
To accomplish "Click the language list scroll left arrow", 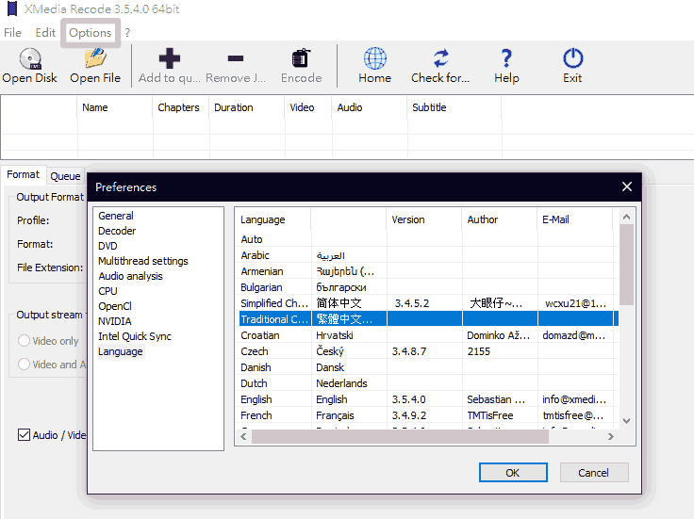I will pyautogui.click(x=243, y=436).
